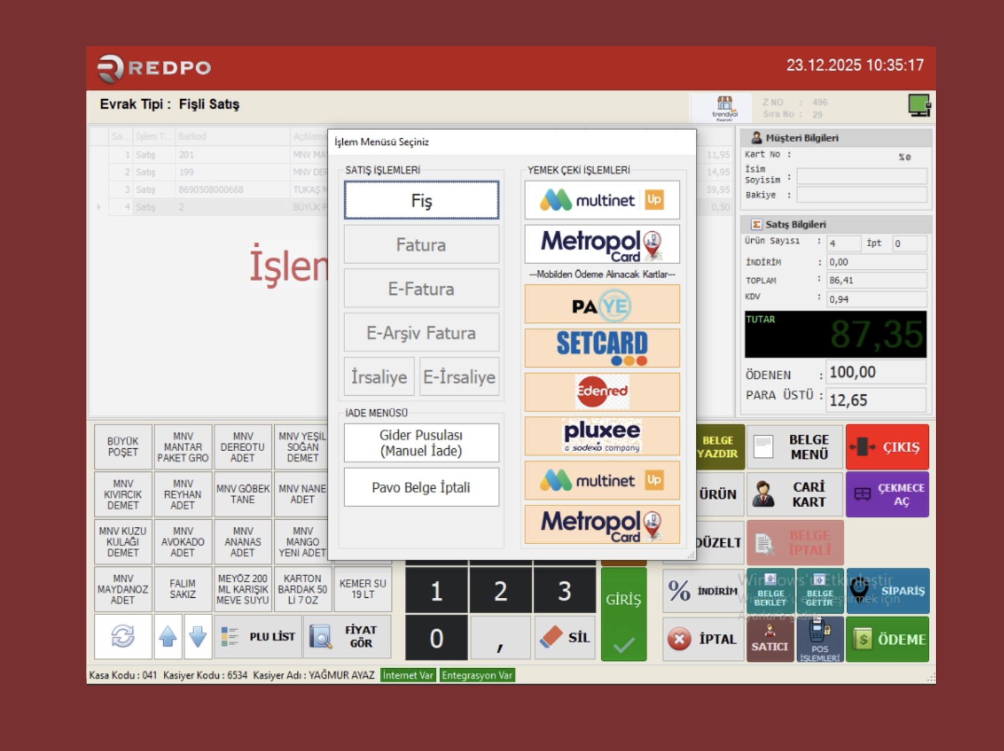Pick the Pluxee Sodexo card option
This screenshot has height=751, width=1004.
602,436
